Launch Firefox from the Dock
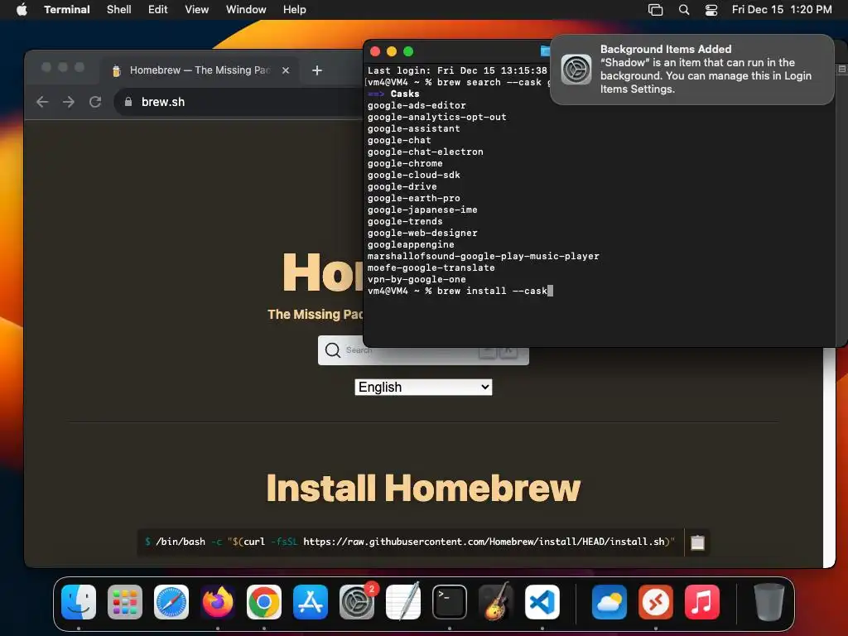The height and width of the screenshot is (636, 848). pyautogui.click(x=218, y=602)
